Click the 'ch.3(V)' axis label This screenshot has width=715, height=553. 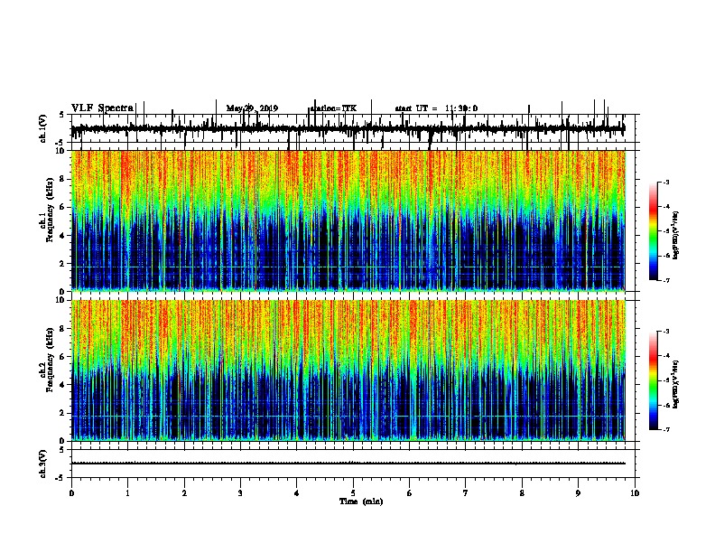point(43,464)
